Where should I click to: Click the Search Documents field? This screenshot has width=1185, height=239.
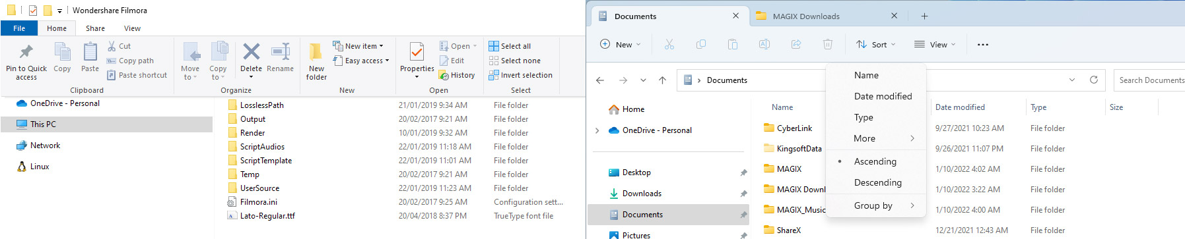(1149, 80)
